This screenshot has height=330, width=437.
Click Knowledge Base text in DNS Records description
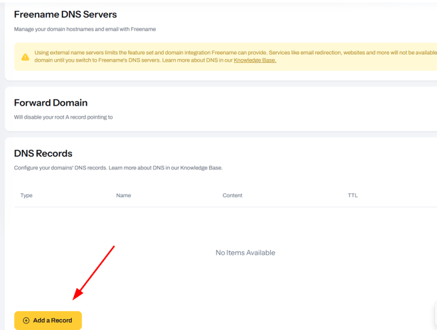(201, 167)
